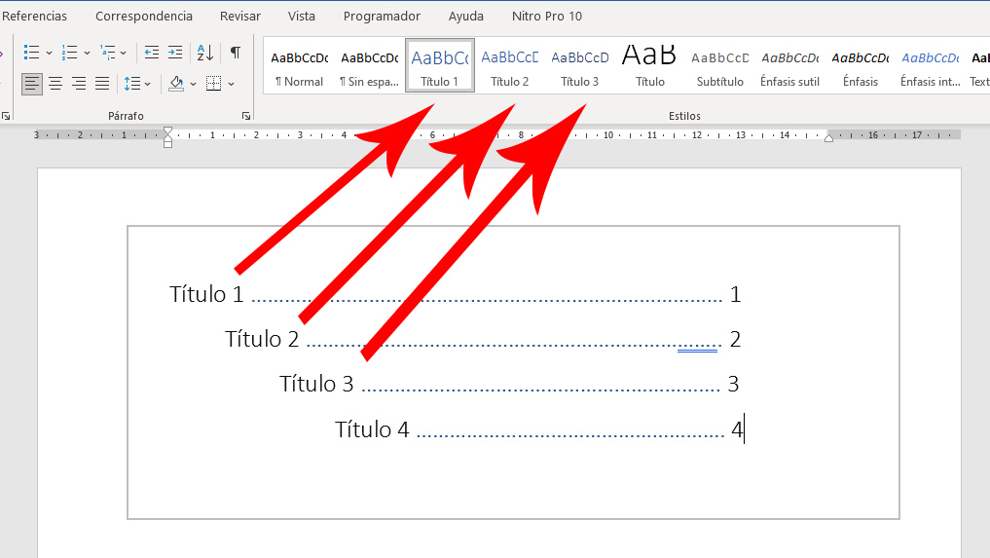Toggle show paragraph marks (¶)
This screenshot has width=990, height=558.
pos(235,53)
